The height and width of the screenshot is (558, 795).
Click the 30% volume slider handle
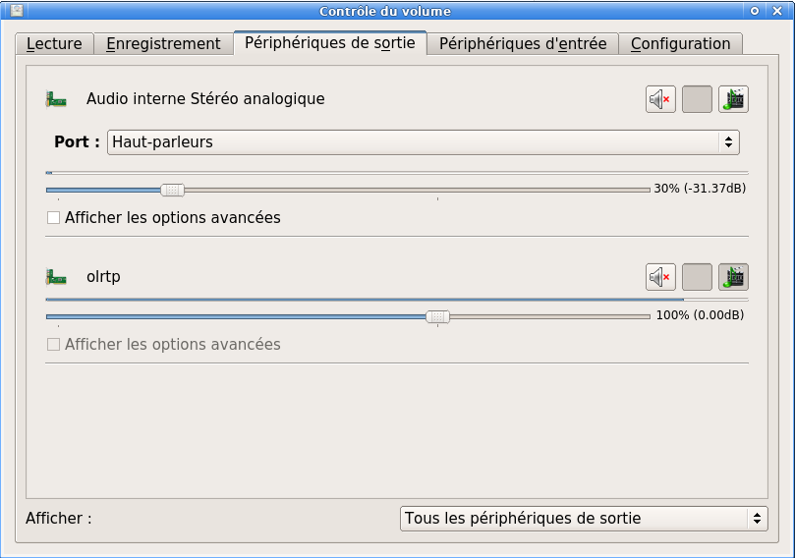172,190
